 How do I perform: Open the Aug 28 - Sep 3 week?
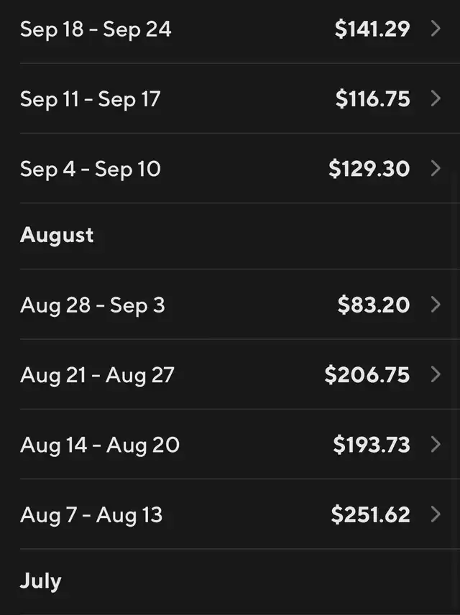click(93, 305)
